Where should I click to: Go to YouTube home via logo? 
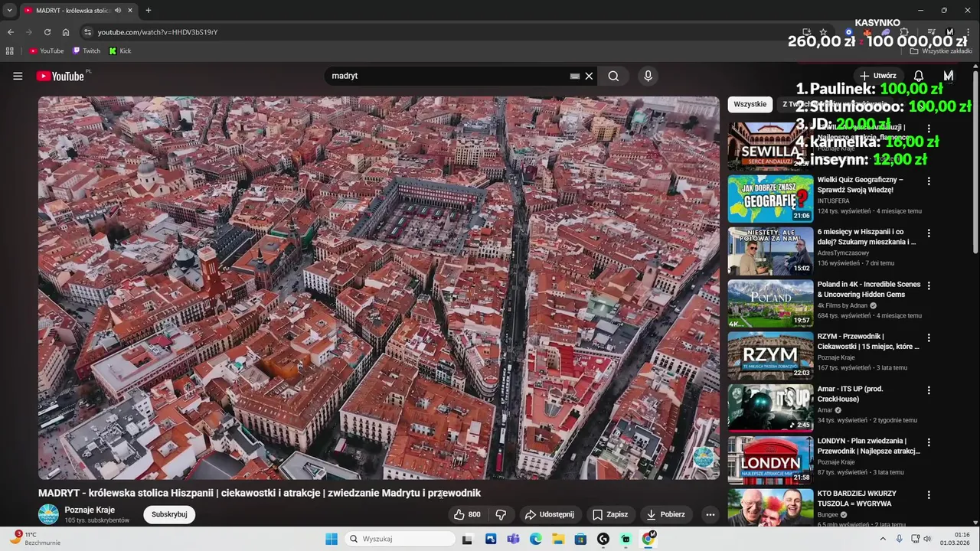(x=60, y=76)
